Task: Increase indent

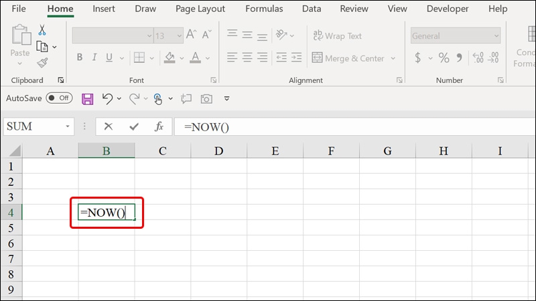Action: point(296,58)
